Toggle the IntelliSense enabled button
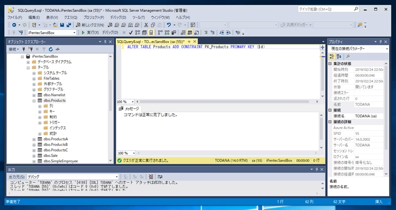This screenshot has height=210, width=396. point(151,33)
